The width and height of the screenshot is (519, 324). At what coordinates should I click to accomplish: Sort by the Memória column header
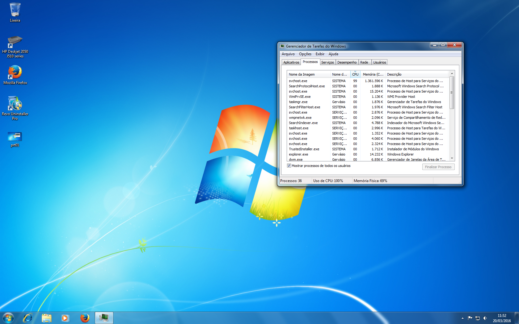pyautogui.click(x=373, y=74)
